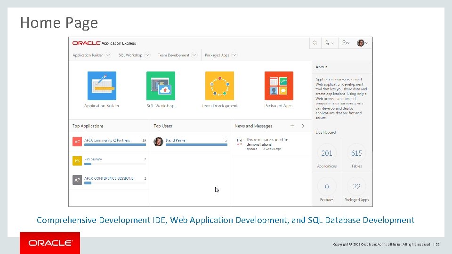This screenshot has width=452, height=254.
Task: Click the Packaged Apps tile label
Action: pyautogui.click(x=278, y=106)
